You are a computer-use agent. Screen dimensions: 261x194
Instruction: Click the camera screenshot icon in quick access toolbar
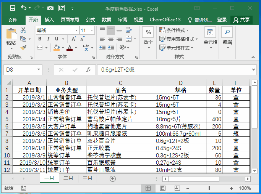click(50, 8)
